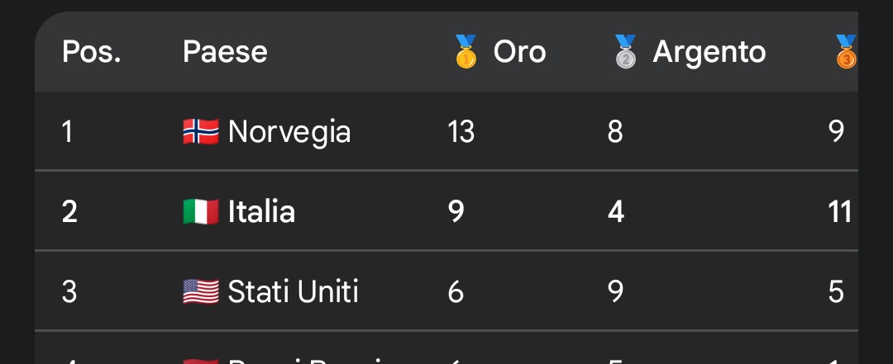Click the Argento column label
Image resolution: width=893 pixels, height=364 pixels.
[709, 52]
